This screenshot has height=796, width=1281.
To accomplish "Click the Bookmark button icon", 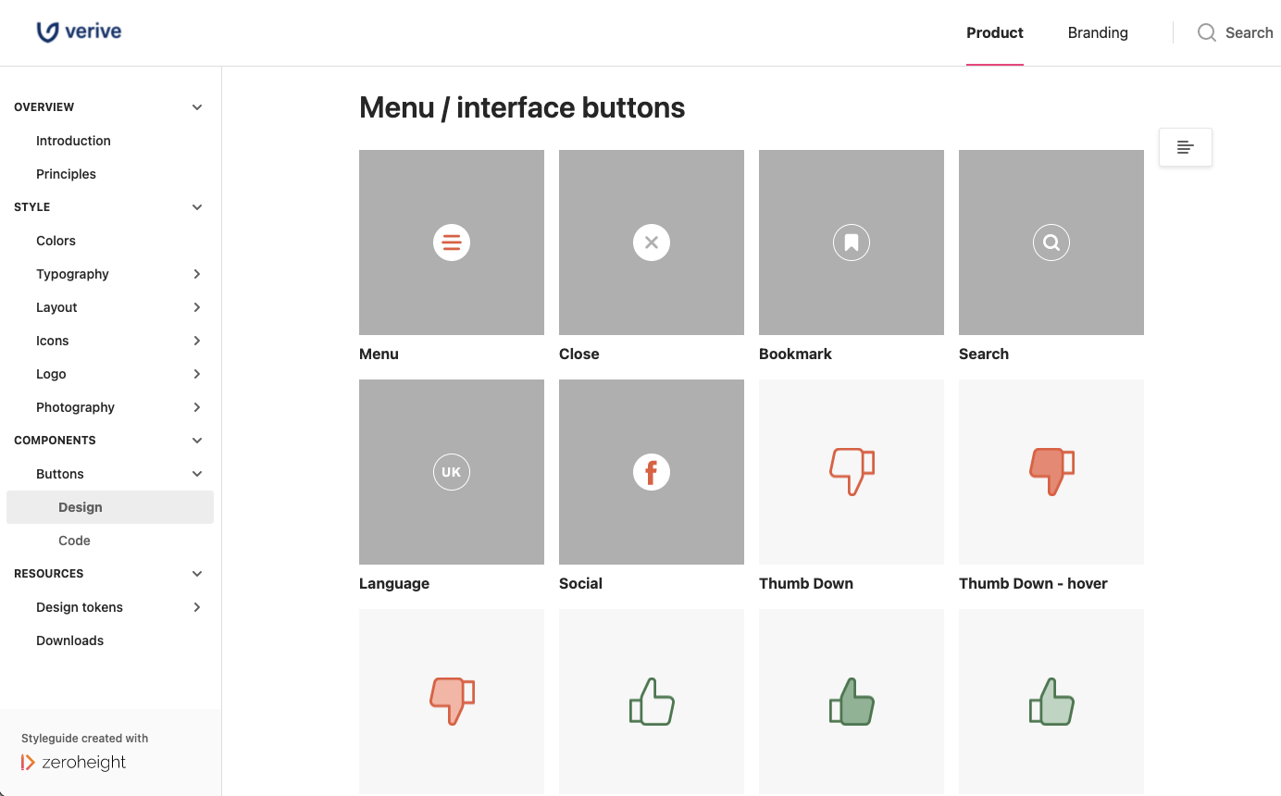I will (x=852, y=243).
